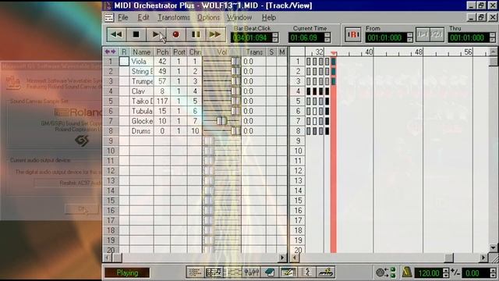Click the Port column header
Viewport: 499px width, 281px height.
pyautogui.click(x=179, y=52)
